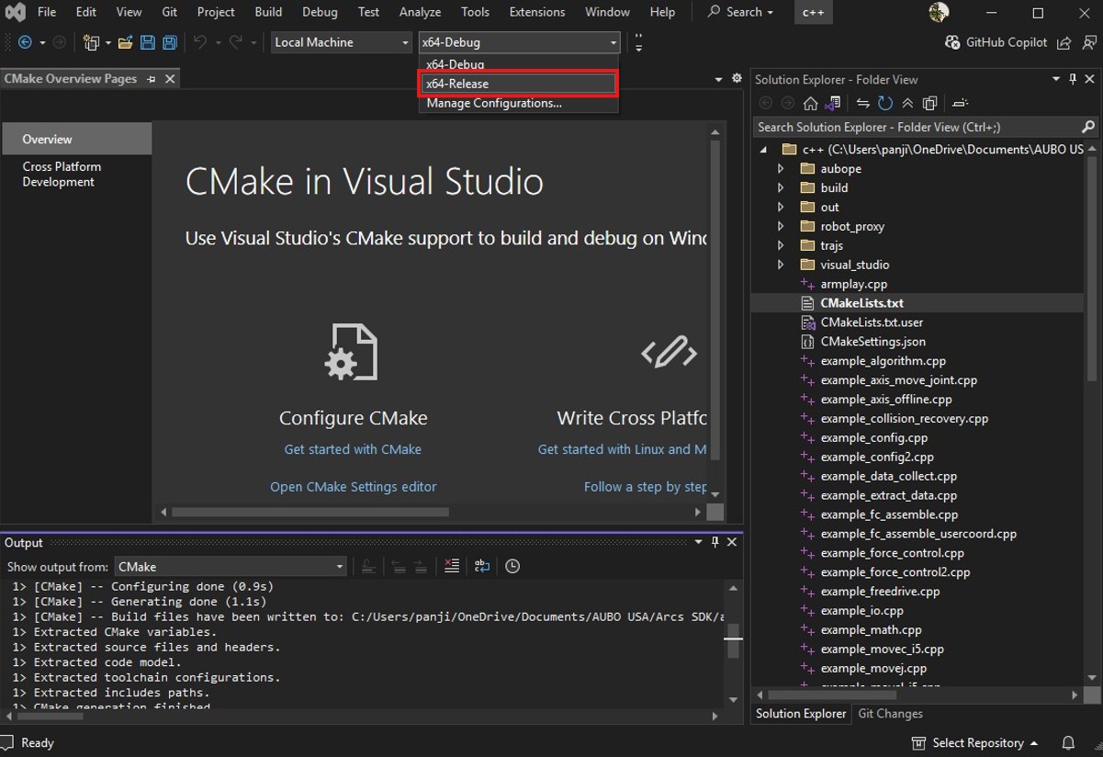Click the Send Feedback icon
Viewport: 1103px width, 757px height.
coord(1089,42)
